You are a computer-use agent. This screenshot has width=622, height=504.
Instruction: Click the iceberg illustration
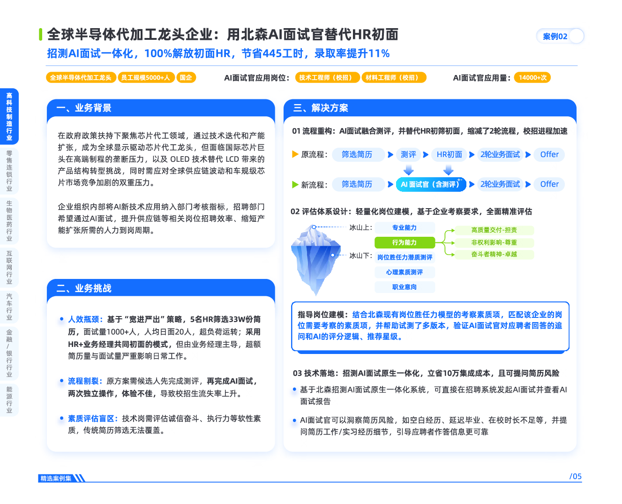(315, 260)
